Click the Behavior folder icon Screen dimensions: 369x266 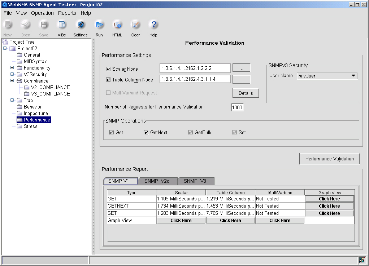[x=19, y=107]
